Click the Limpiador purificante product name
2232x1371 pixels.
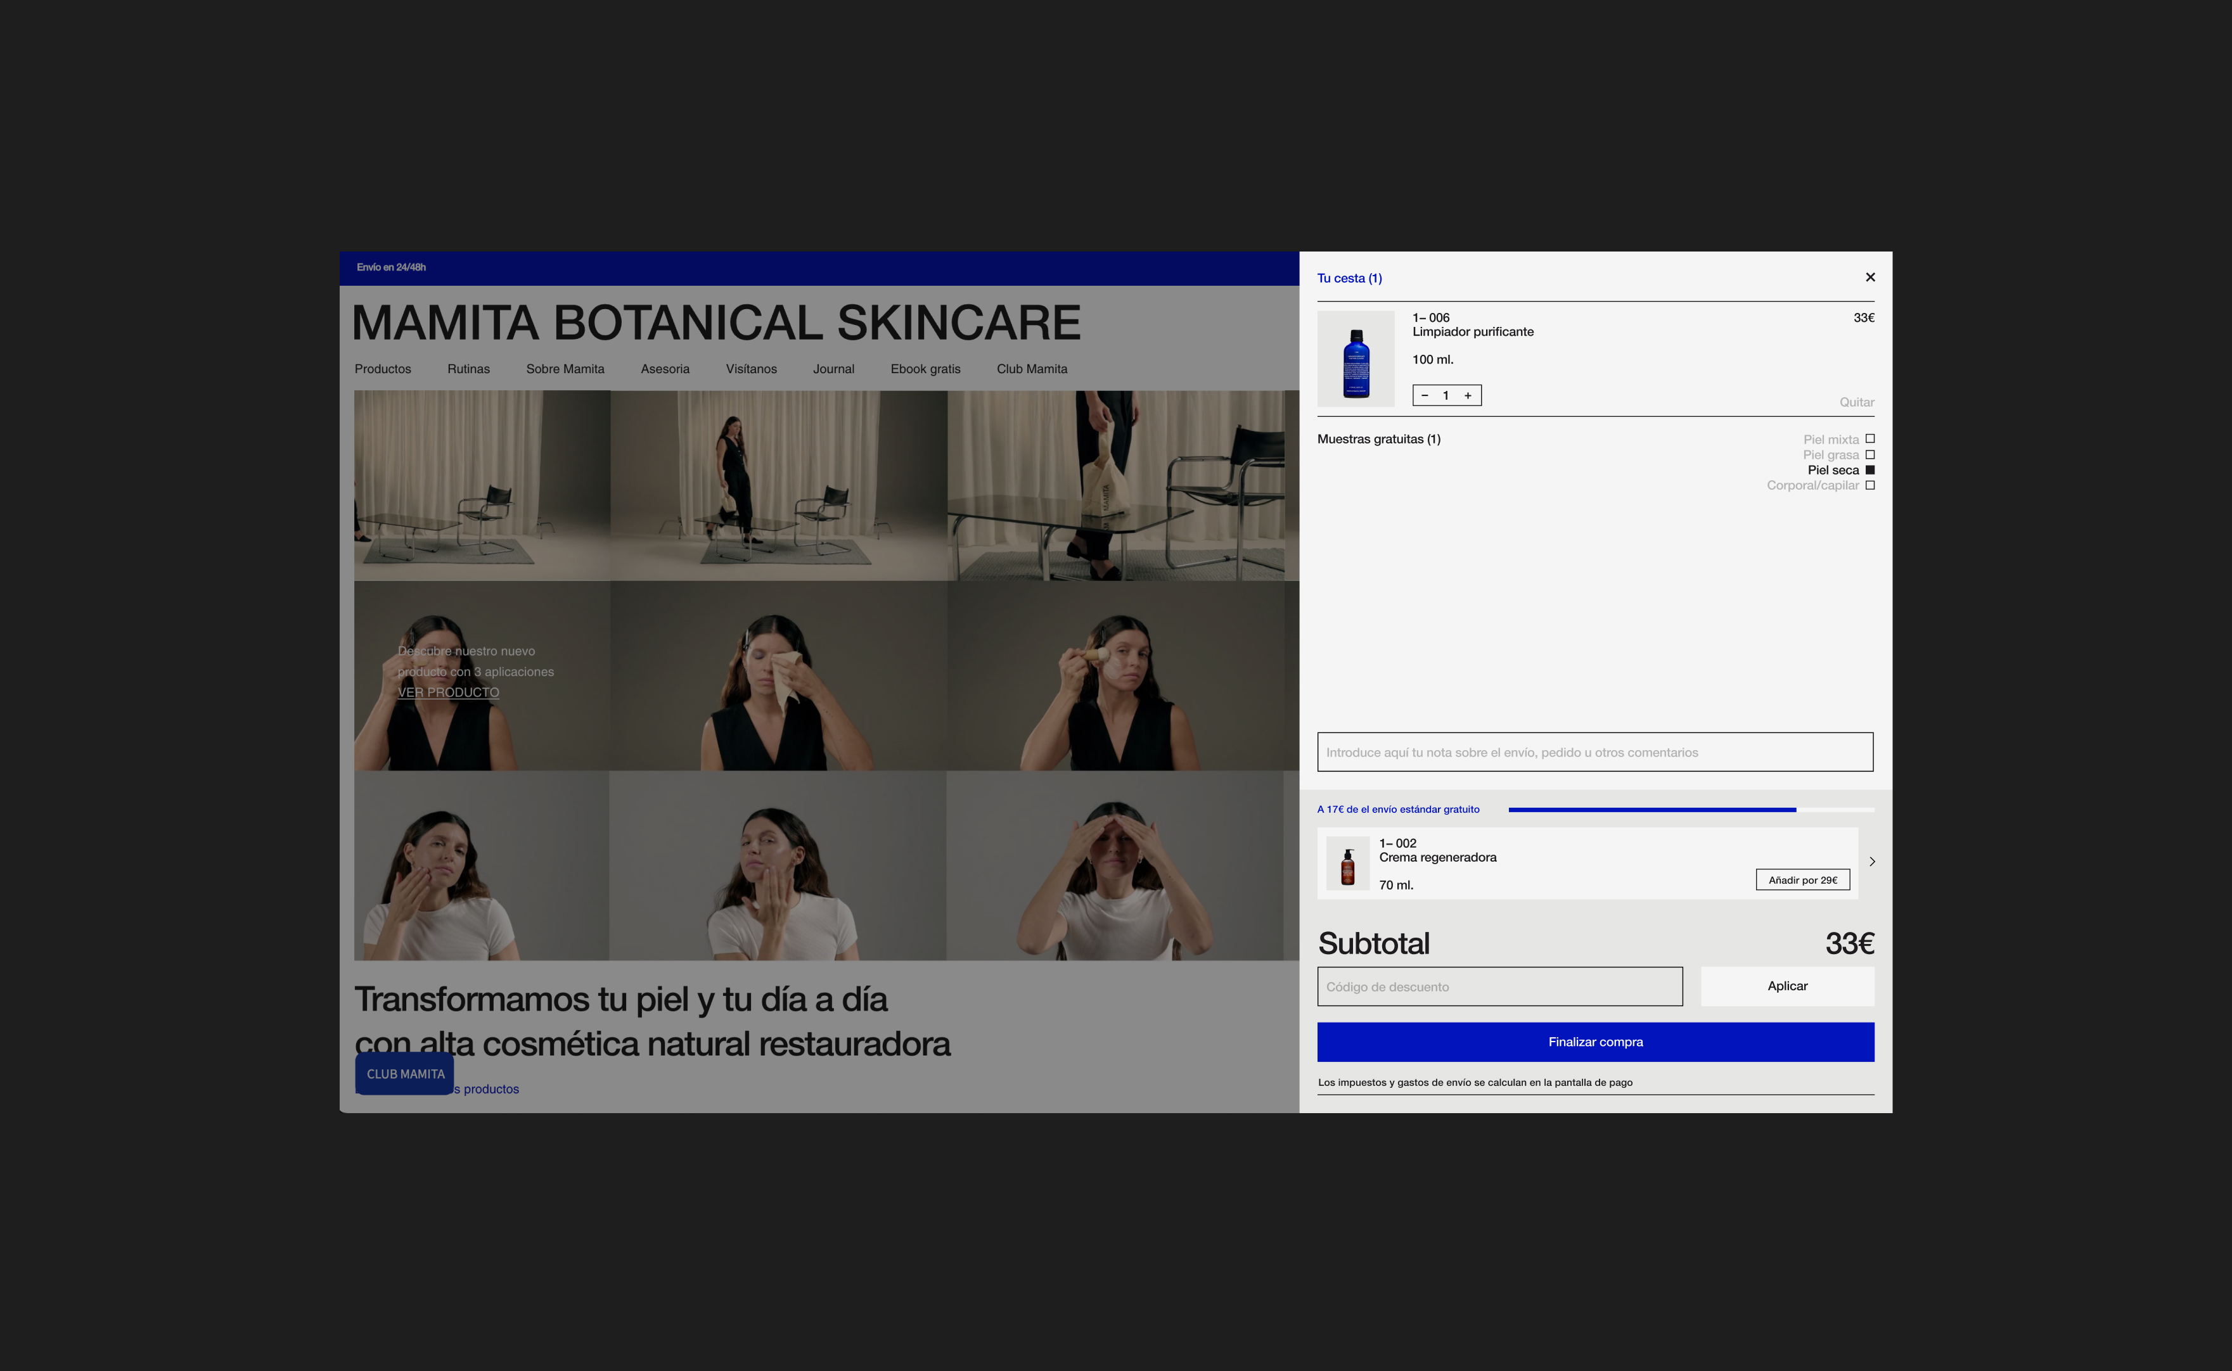tap(1473, 332)
